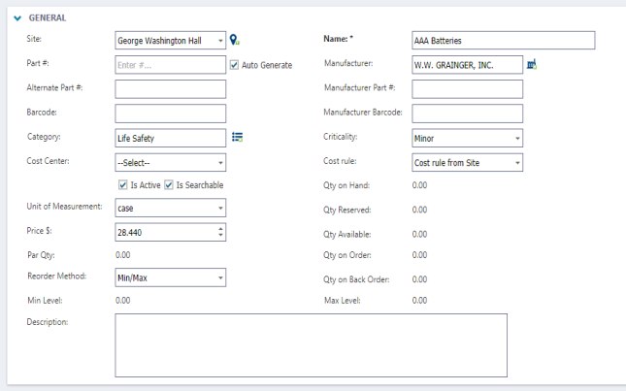This screenshot has height=391, width=626.
Task: Increase Price with the up spinner arrow
Action: pyautogui.click(x=220, y=229)
